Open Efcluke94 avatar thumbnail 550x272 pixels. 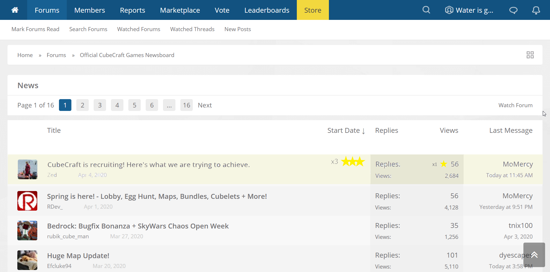pos(27,260)
